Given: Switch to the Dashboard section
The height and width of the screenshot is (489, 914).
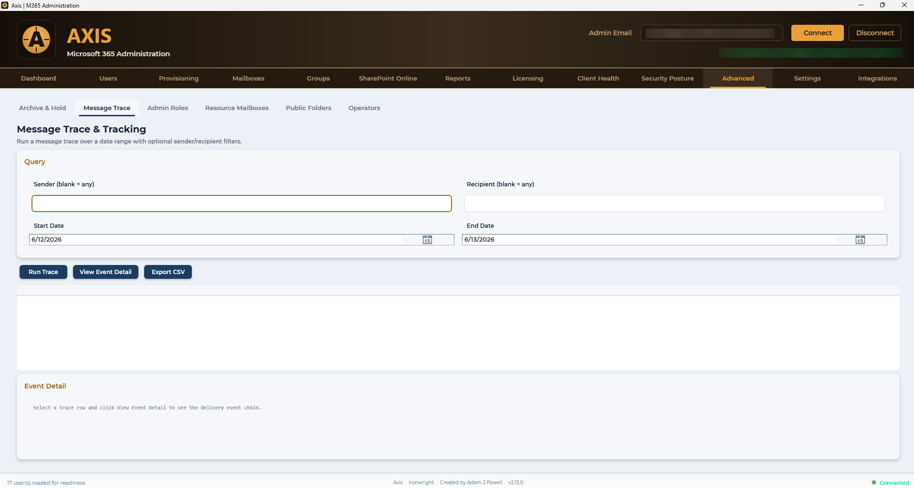Looking at the screenshot, I should click(x=39, y=79).
